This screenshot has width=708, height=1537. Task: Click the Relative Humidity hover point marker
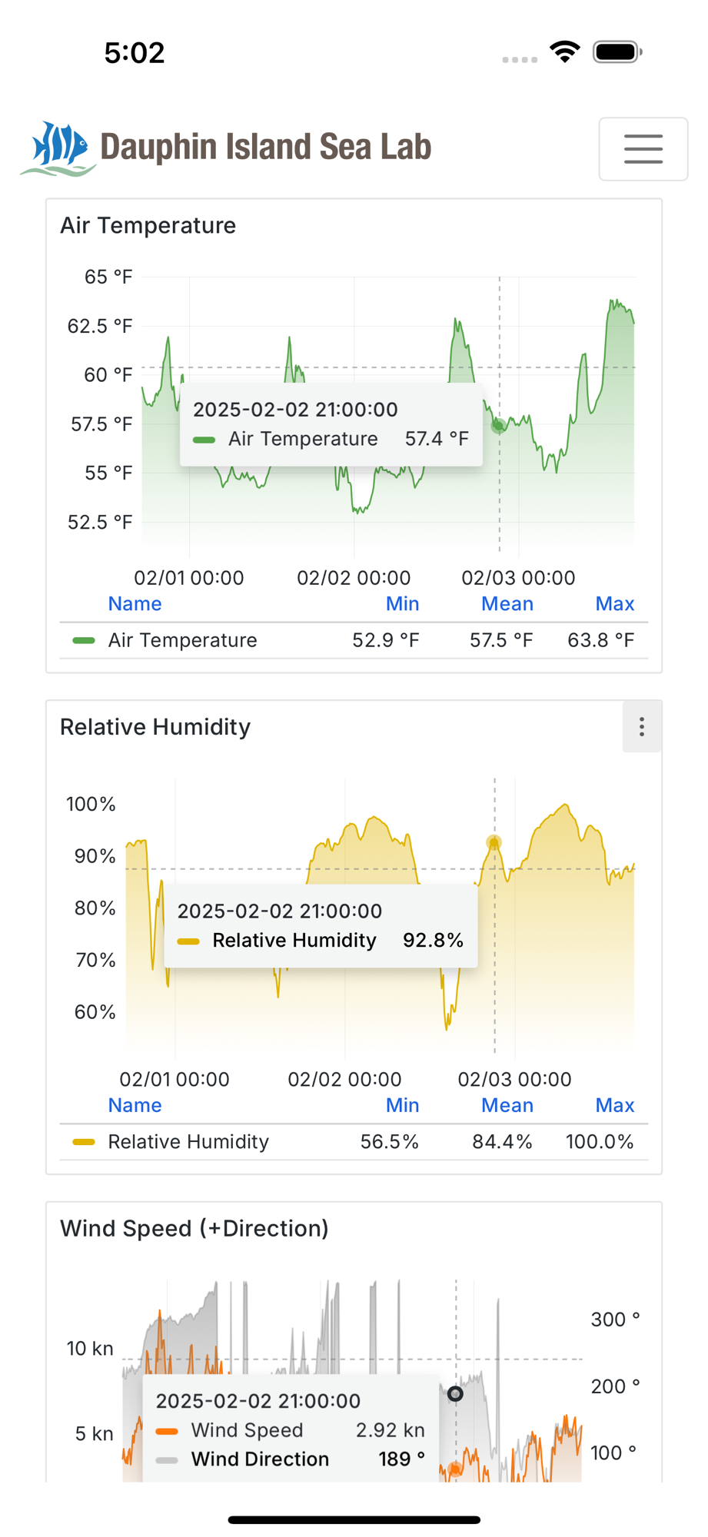(494, 843)
